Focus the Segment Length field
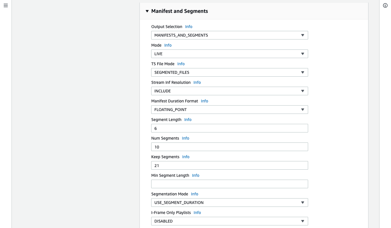This screenshot has width=391, height=228. pos(230,128)
